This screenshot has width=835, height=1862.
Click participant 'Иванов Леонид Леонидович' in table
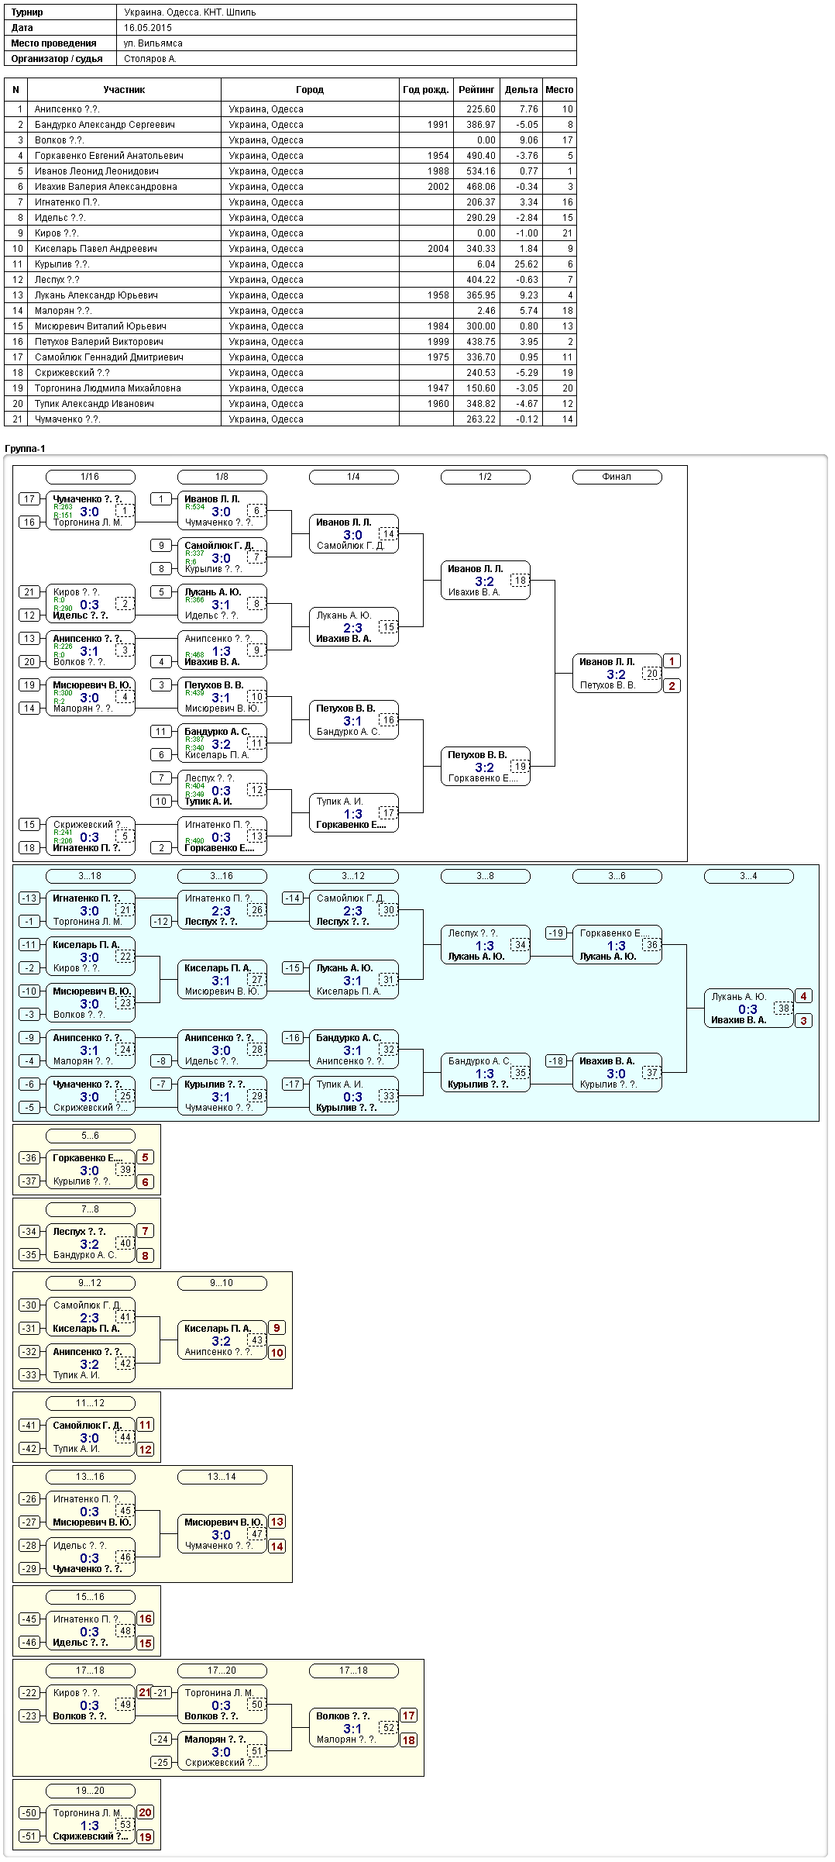coord(97,171)
